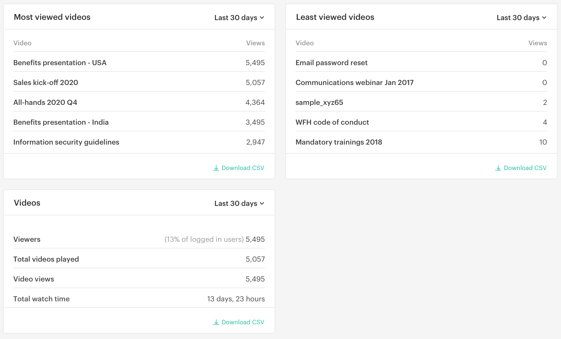Select Communications webinar Jan 2017 row
The height and width of the screenshot is (339, 561).
(x=354, y=82)
